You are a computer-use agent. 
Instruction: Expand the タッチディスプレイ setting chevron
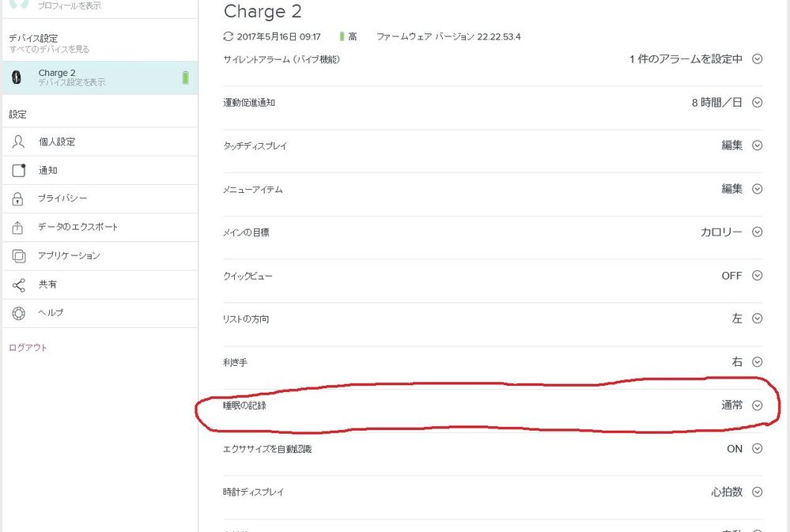(757, 145)
